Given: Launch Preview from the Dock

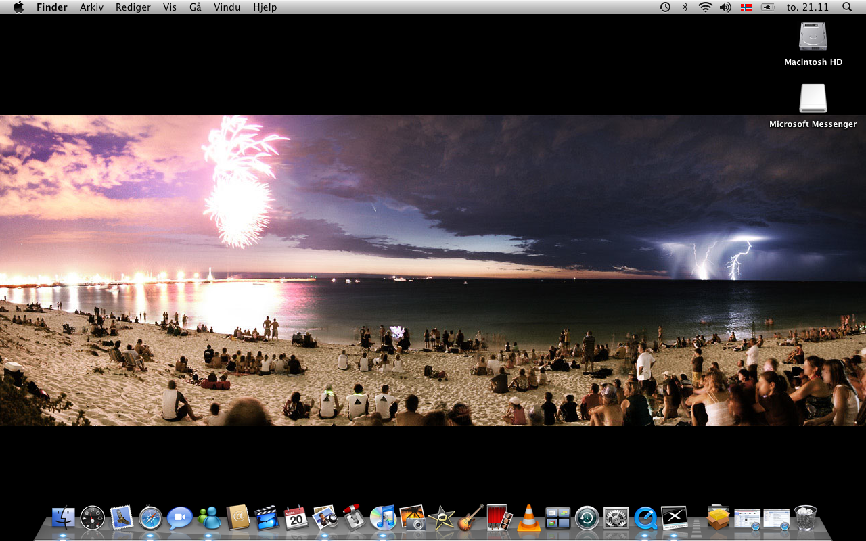Looking at the screenshot, I should [x=325, y=518].
